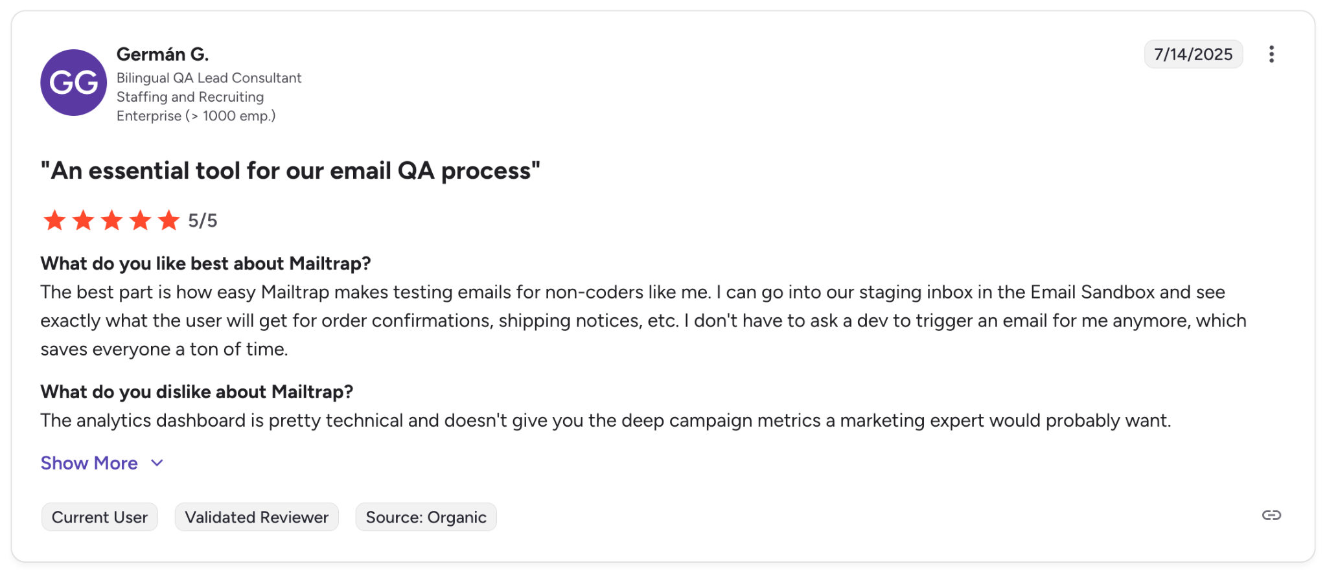Image resolution: width=1327 pixels, height=575 pixels.
Task: Click Germán G.'s GG avatar
Action: tap(73, 83)
